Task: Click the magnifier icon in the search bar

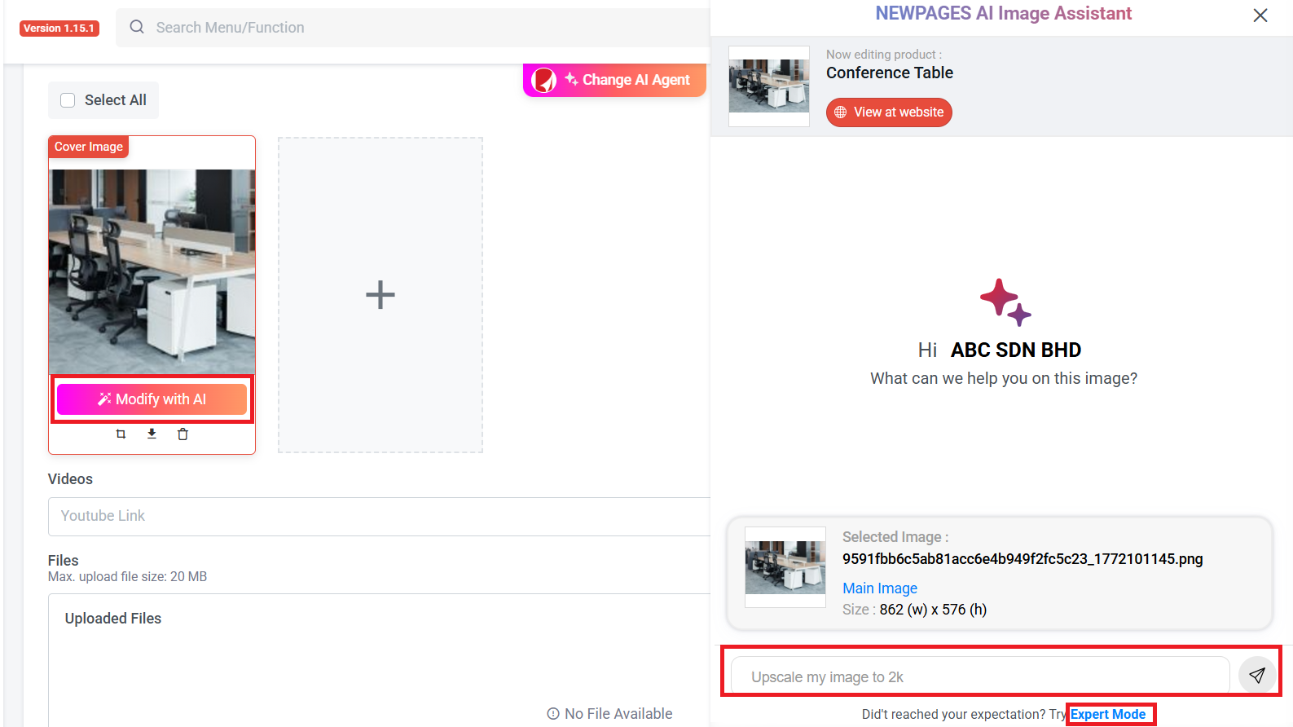Action: pyautogui.click(x=137, y=27)
